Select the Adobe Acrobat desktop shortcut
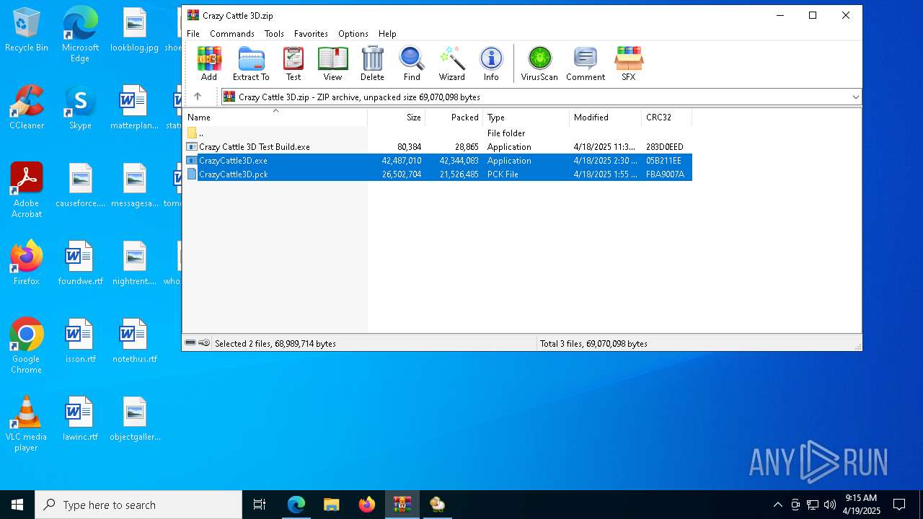This screenshot has height=519, width=923. click(x=27, y=190)
